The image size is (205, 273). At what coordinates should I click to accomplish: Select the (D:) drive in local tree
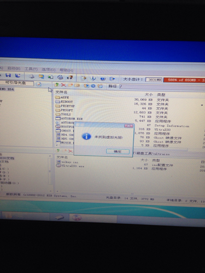pos(4,173)
